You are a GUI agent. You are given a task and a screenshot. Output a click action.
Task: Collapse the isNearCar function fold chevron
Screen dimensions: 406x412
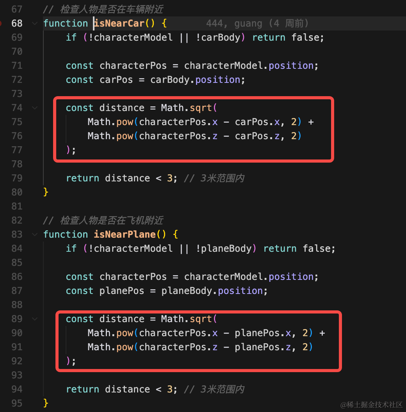35,23
